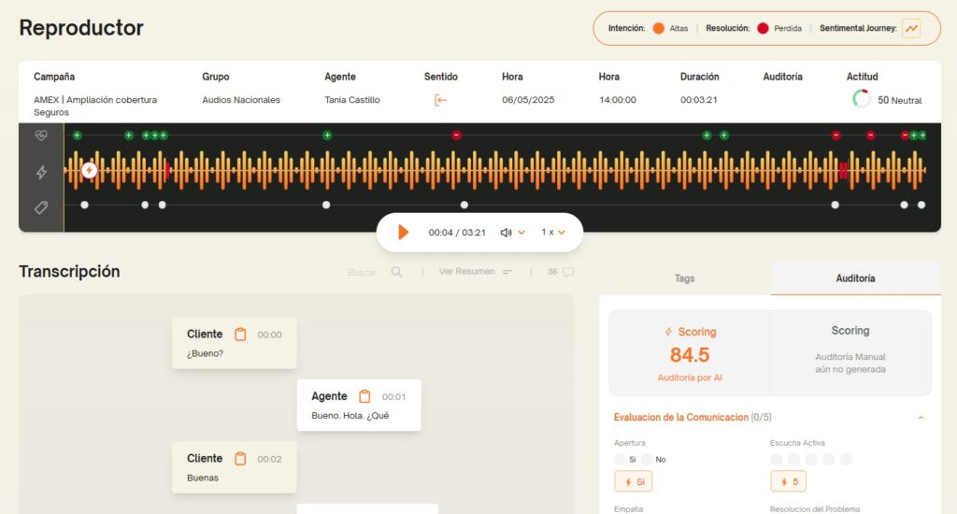Click the date 06/05/2025
The width and height of the screenshot is (957, 514).
528,100
